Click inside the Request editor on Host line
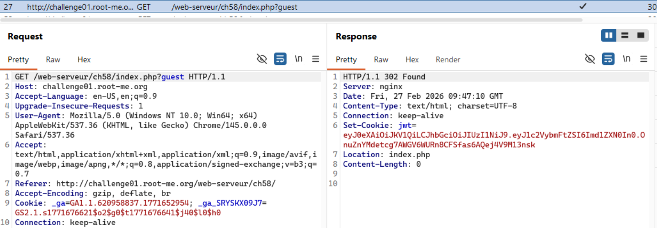 point(91,86)
